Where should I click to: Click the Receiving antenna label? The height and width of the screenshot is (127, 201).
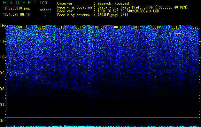(73, 15)
